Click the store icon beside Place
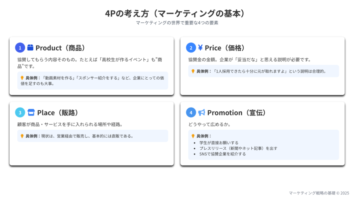 31,112
